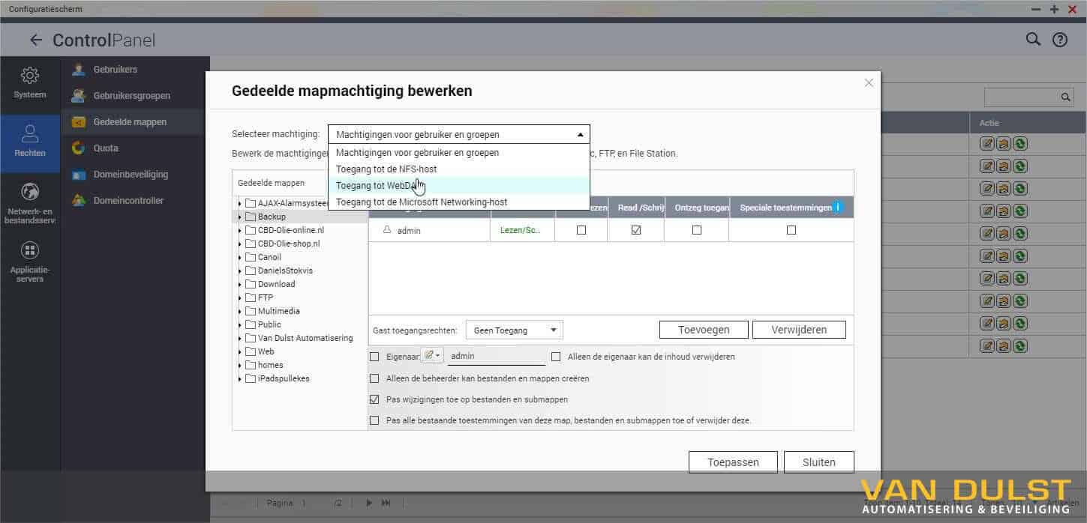Collapse the Selecteer machtiging dropdown
The width and height of the screenshot is (1087, 523).
point(580,135)
